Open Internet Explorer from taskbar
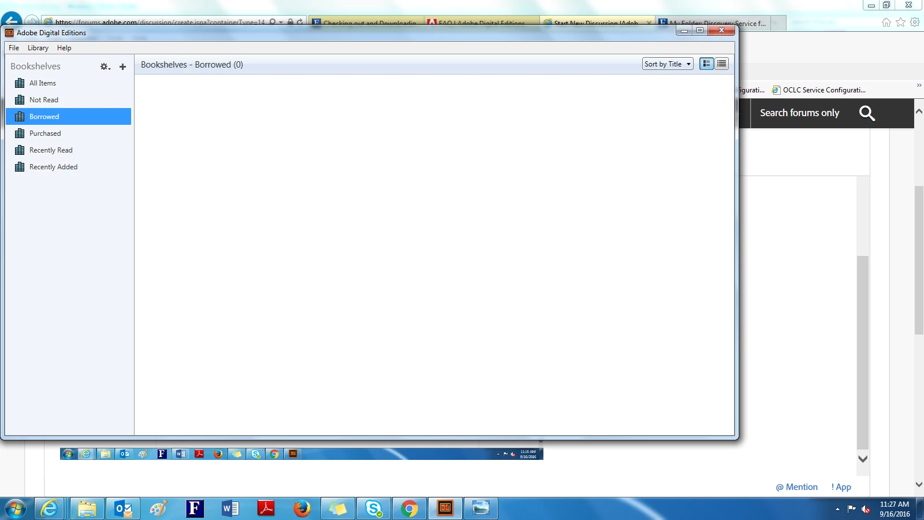Image resolution: width=924 pixels, height=520 pixels. click(x=50, y=509)
